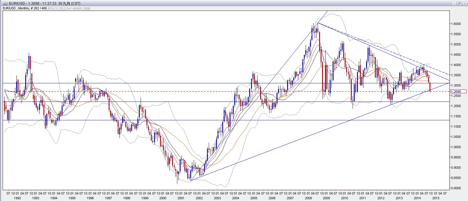Click the 2005 year label on time axis

click(254, 198)
